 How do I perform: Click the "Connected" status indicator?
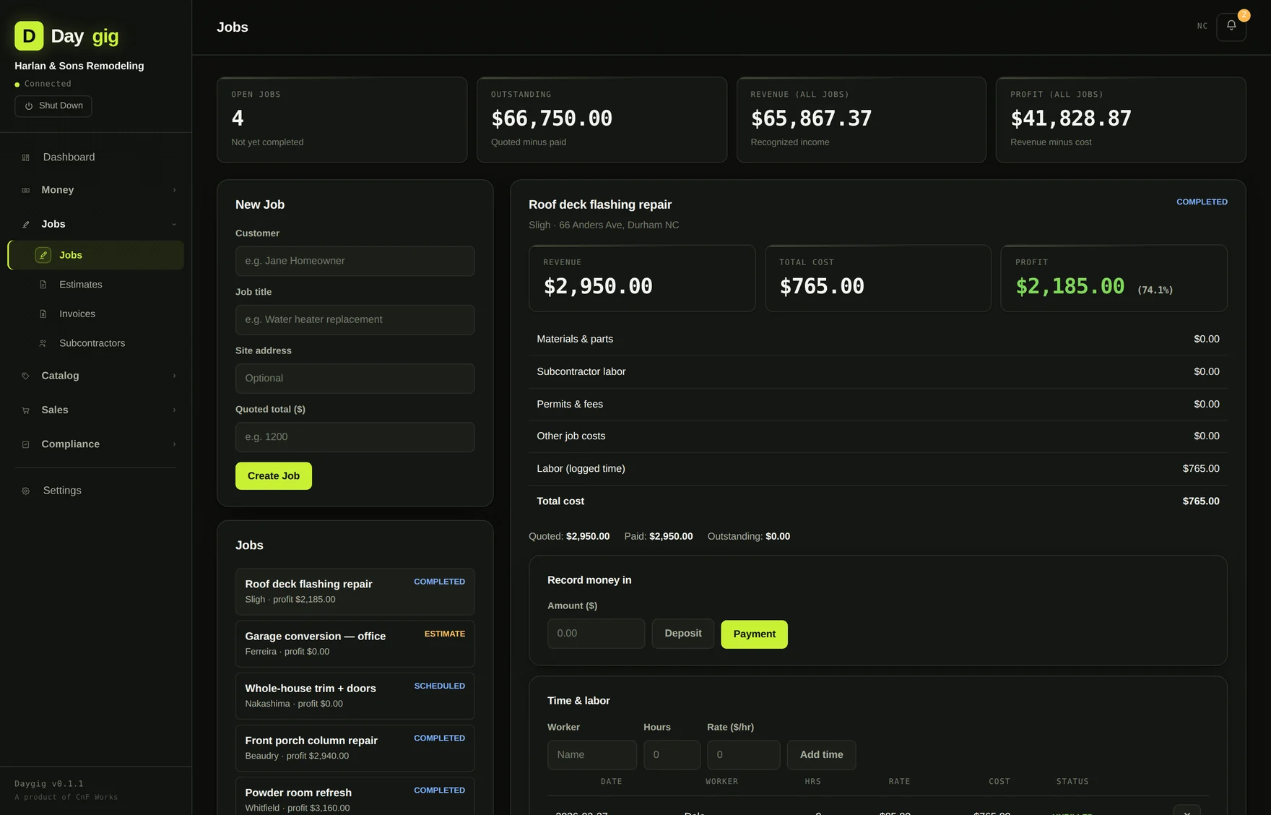click(43, 85)
